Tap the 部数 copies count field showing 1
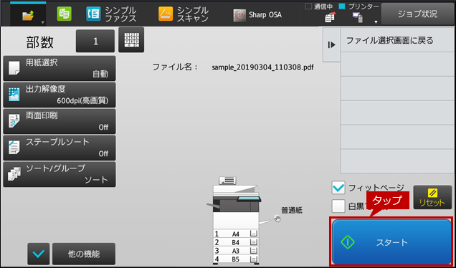Screen dimensions: 456x268 tap(95, 41)
